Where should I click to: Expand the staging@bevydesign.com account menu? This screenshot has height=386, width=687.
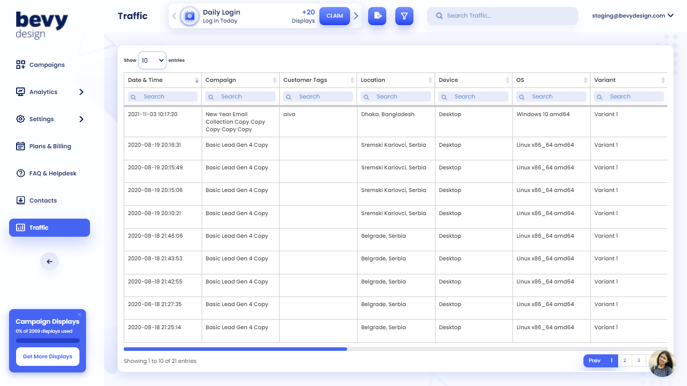[x=633, y=16]
